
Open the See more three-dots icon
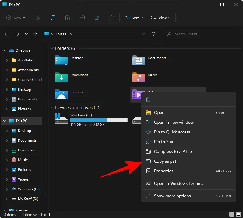(183, 18)
